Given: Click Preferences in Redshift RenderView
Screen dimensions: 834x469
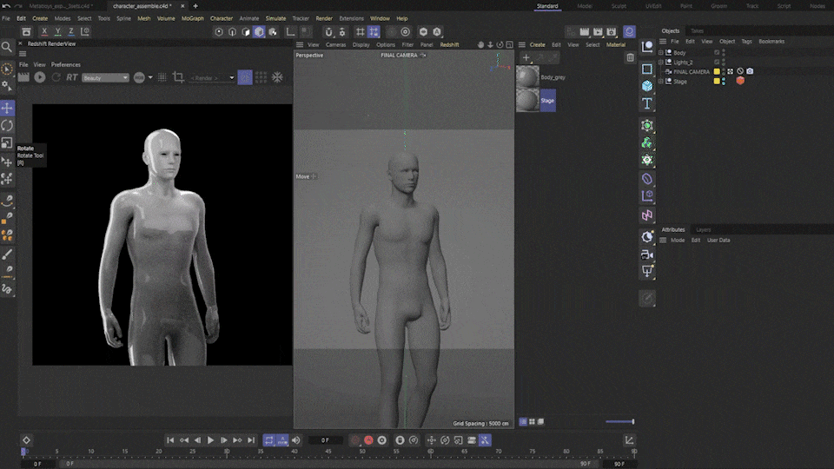Looking at the screenshot, I should (66, 64).
